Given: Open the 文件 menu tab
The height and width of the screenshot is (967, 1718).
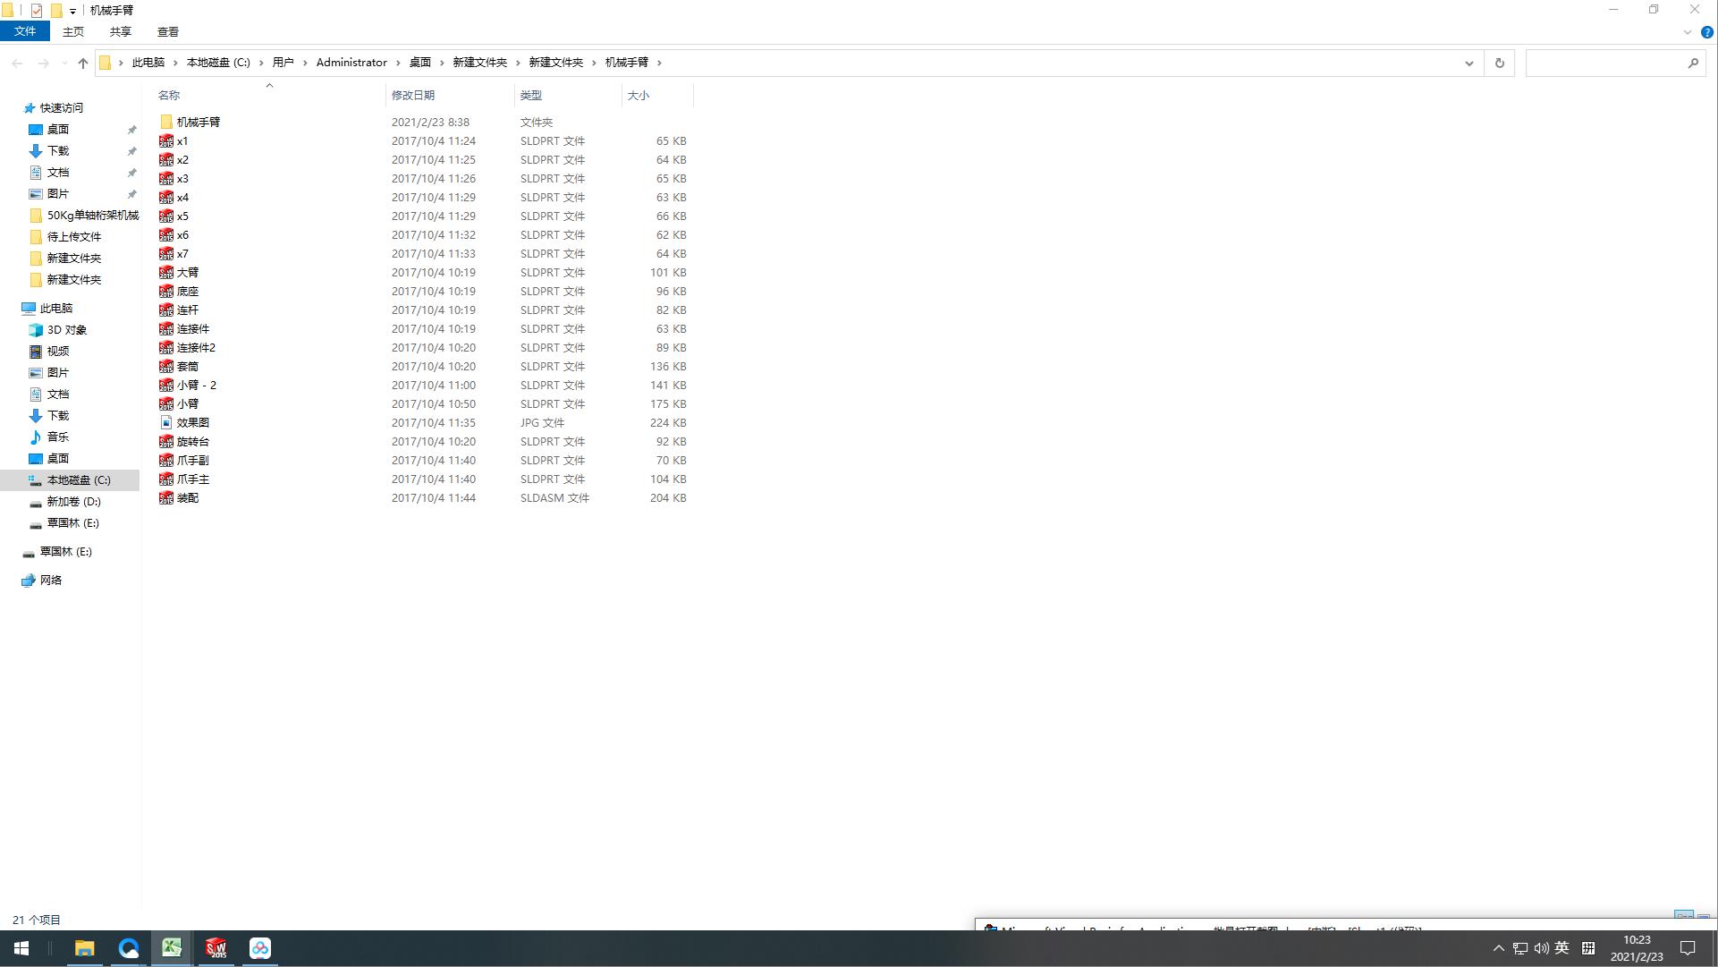Looking at the screenshot, I should [x=25, y=31].
